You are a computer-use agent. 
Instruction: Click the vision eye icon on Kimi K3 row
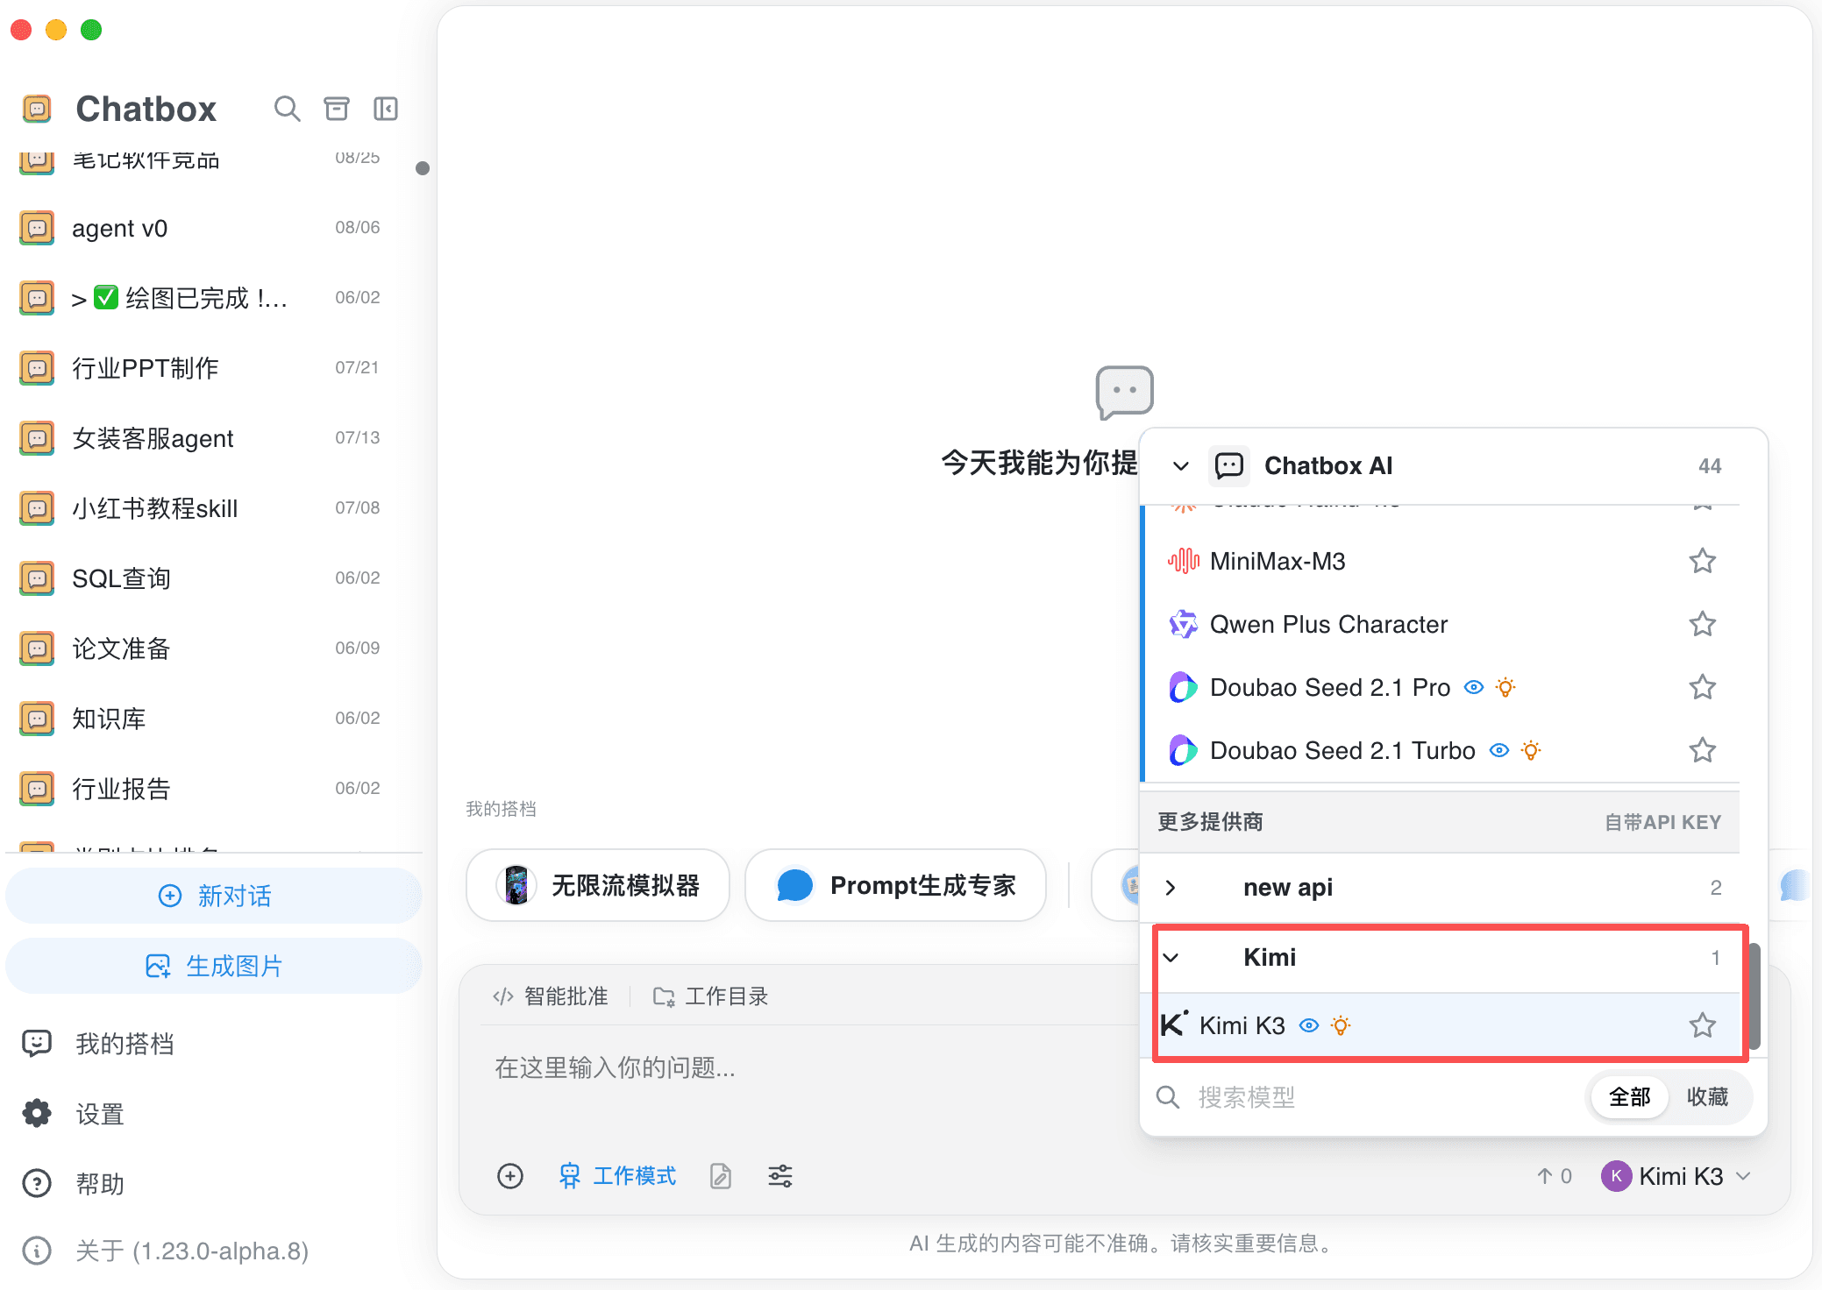(x=1308, y=1025)
